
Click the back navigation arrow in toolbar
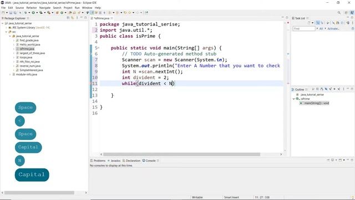pos(130,13)
